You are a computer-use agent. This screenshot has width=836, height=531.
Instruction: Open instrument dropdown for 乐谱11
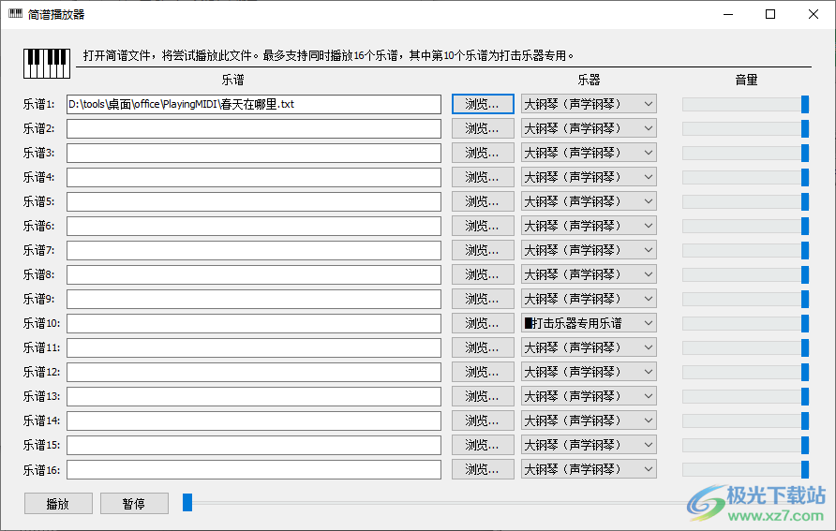(x=589, y=347)
